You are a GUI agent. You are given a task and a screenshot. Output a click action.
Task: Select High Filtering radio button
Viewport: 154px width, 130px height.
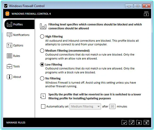tap(42, 36)
